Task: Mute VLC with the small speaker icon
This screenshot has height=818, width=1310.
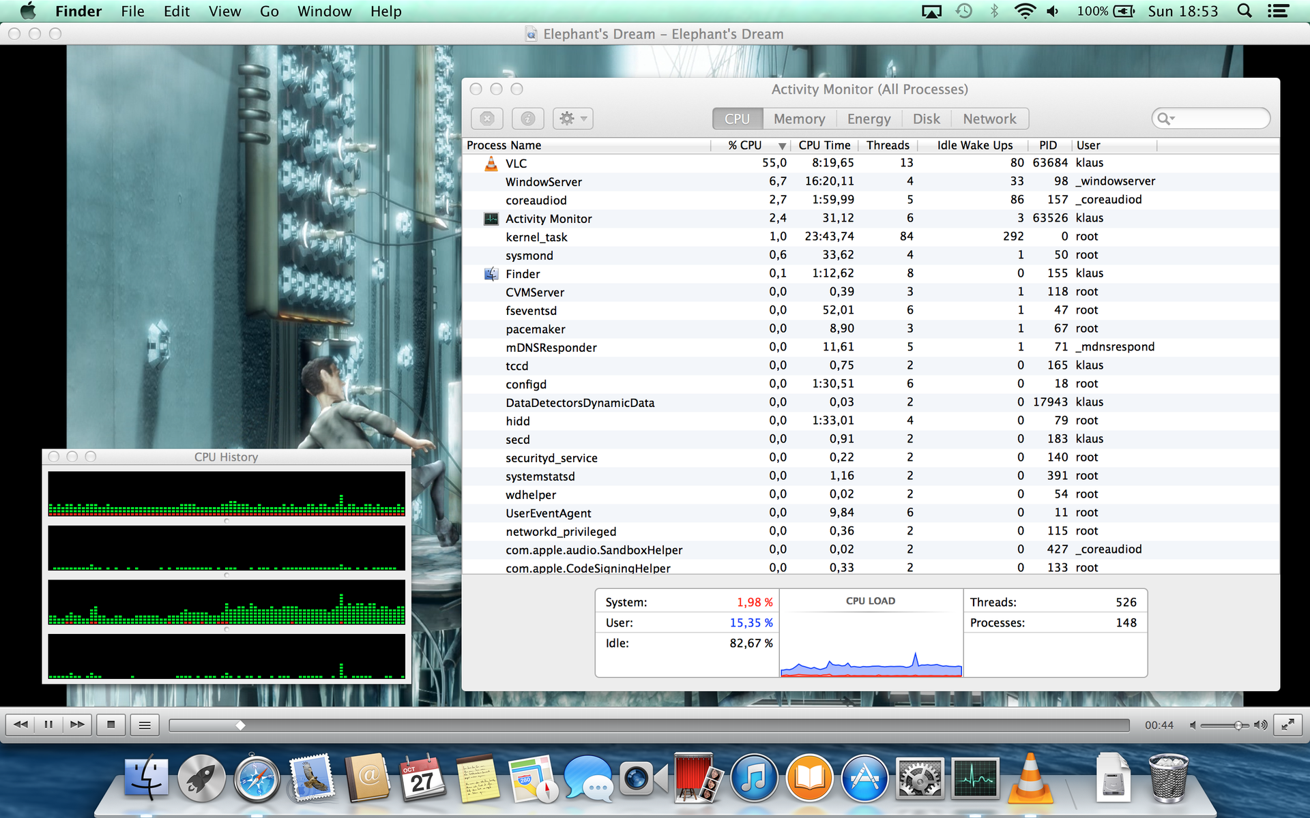Action: 1193,725
